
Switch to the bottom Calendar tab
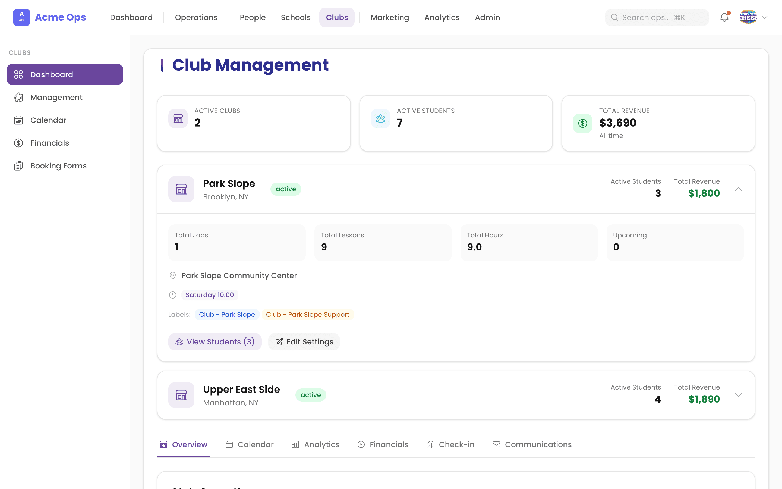250,445
